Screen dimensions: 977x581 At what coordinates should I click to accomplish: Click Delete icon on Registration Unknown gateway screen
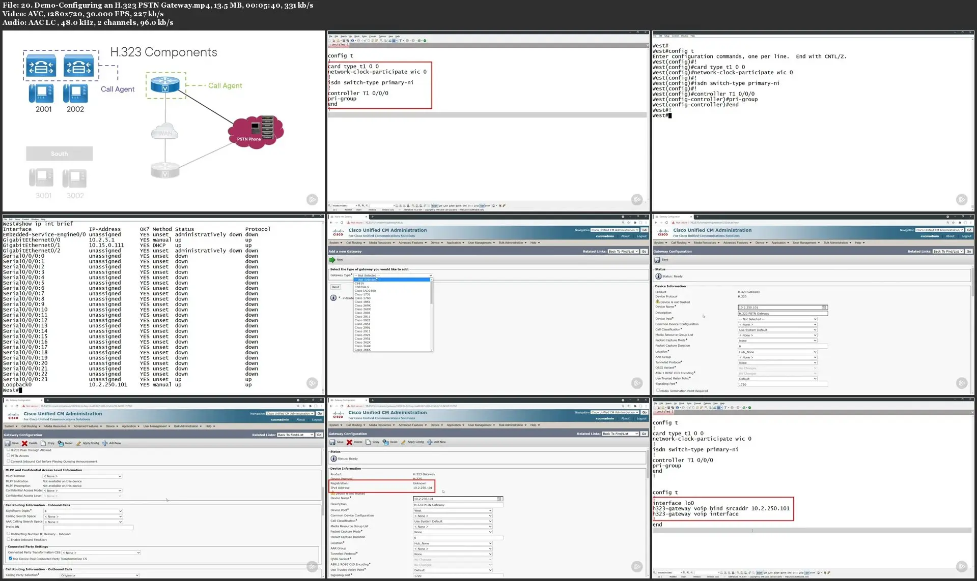[x=349, y=442]
